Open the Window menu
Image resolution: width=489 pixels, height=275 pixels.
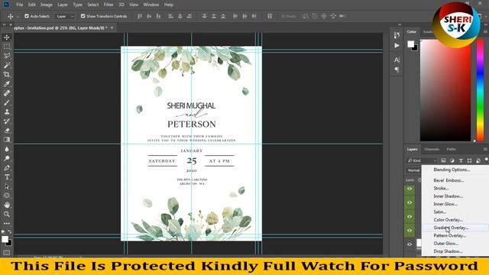pyautogui.click(x=151, y=5)
